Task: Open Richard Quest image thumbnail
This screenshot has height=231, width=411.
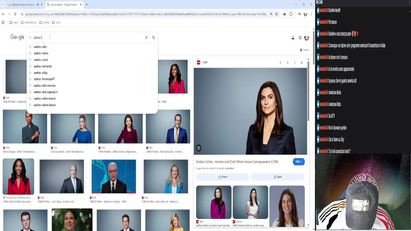Action: point(168,126)
